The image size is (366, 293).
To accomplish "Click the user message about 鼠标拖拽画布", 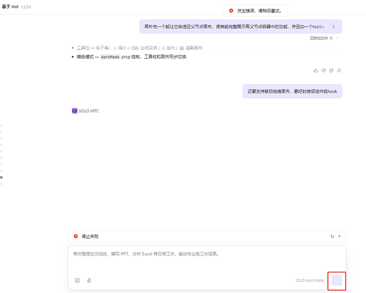I will pos(292,91).
